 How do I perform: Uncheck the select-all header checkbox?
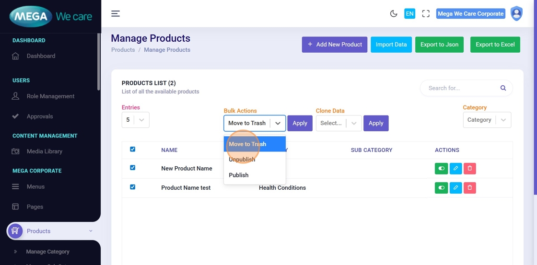pos(133,150)
